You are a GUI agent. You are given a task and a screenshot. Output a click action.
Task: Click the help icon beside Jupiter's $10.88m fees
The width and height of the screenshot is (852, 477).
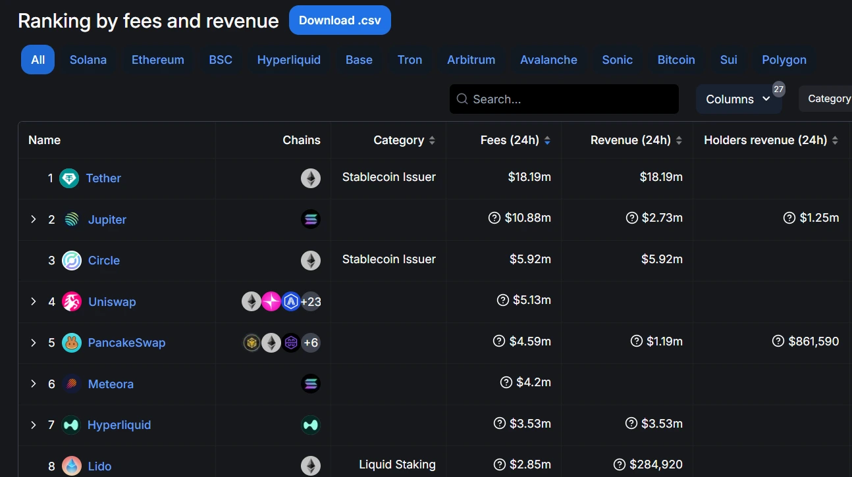pos(494,218)
